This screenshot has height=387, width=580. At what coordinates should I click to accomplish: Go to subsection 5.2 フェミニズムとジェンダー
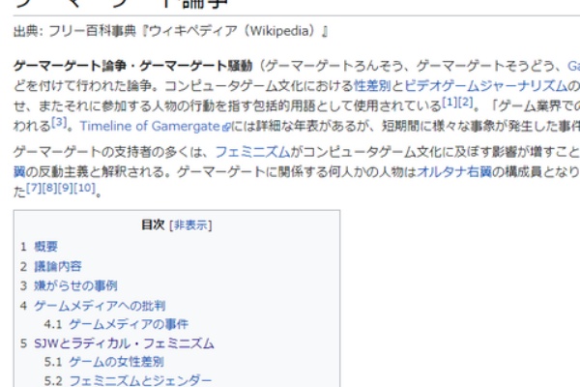pyautogui.click(x=139, y=380)
